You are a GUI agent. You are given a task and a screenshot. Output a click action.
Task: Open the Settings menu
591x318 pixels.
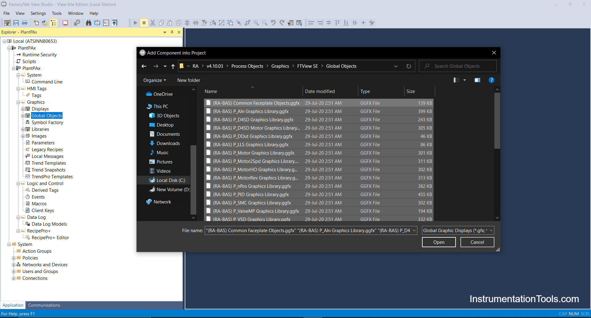click(38, 13)
